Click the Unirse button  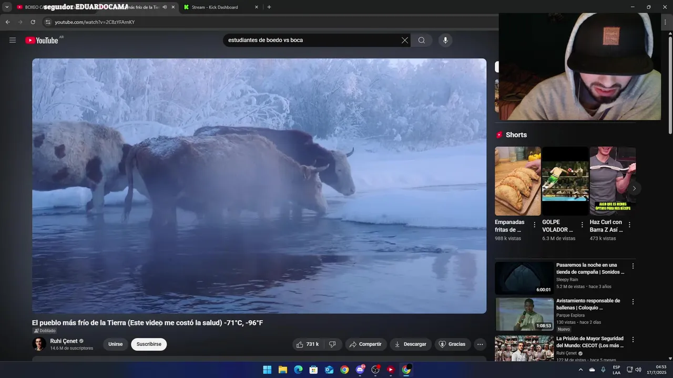tap(115, 344)
